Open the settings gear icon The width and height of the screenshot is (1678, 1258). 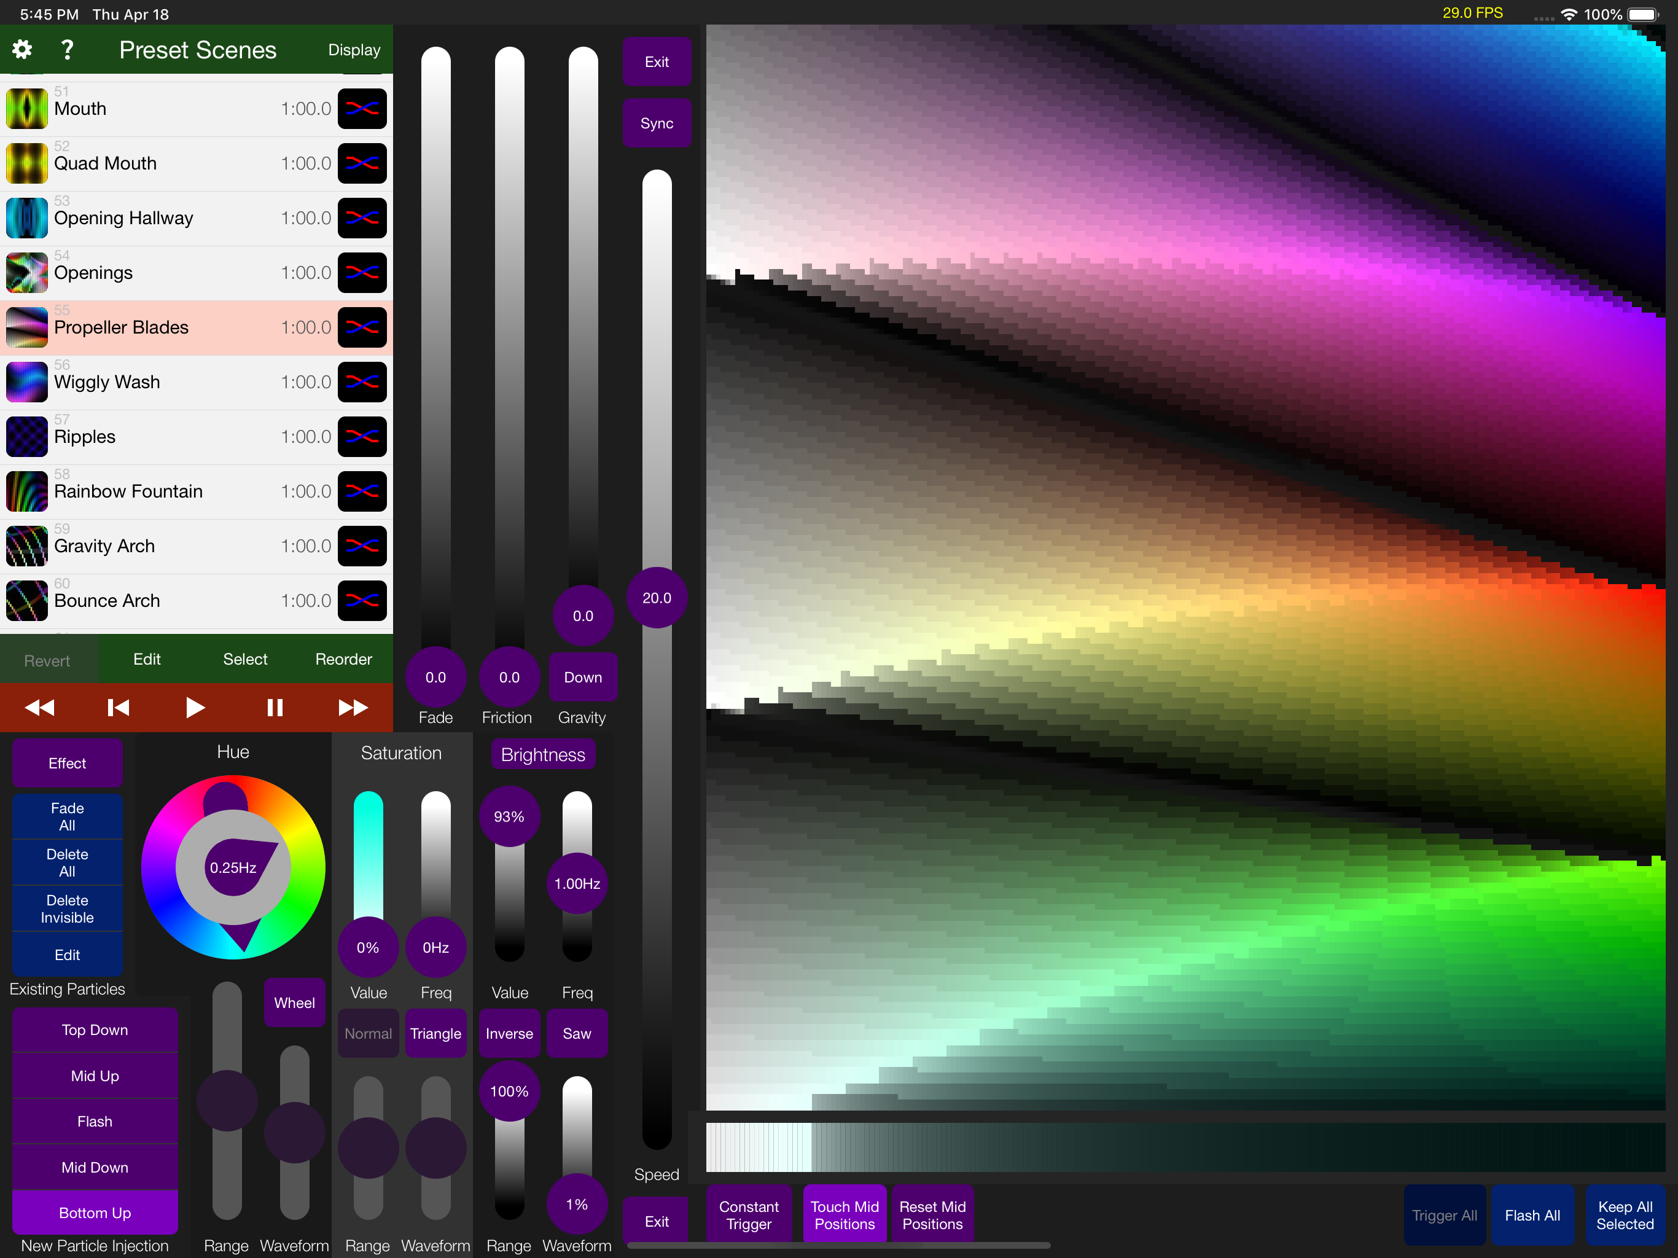tap(22, 50)
